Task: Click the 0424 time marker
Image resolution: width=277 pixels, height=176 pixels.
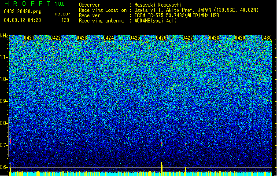Action: click(x=108, y=38)
